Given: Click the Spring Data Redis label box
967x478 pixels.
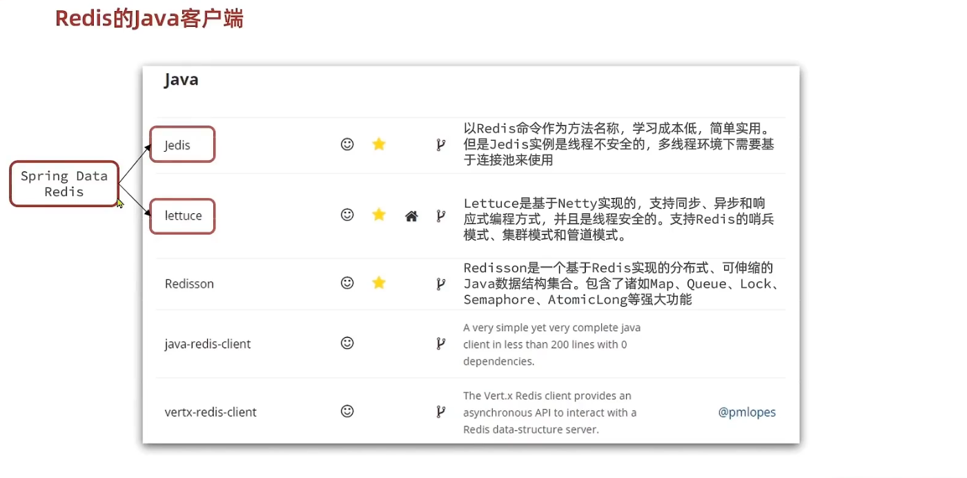Looking at the screenshot, I should (64, 183).
